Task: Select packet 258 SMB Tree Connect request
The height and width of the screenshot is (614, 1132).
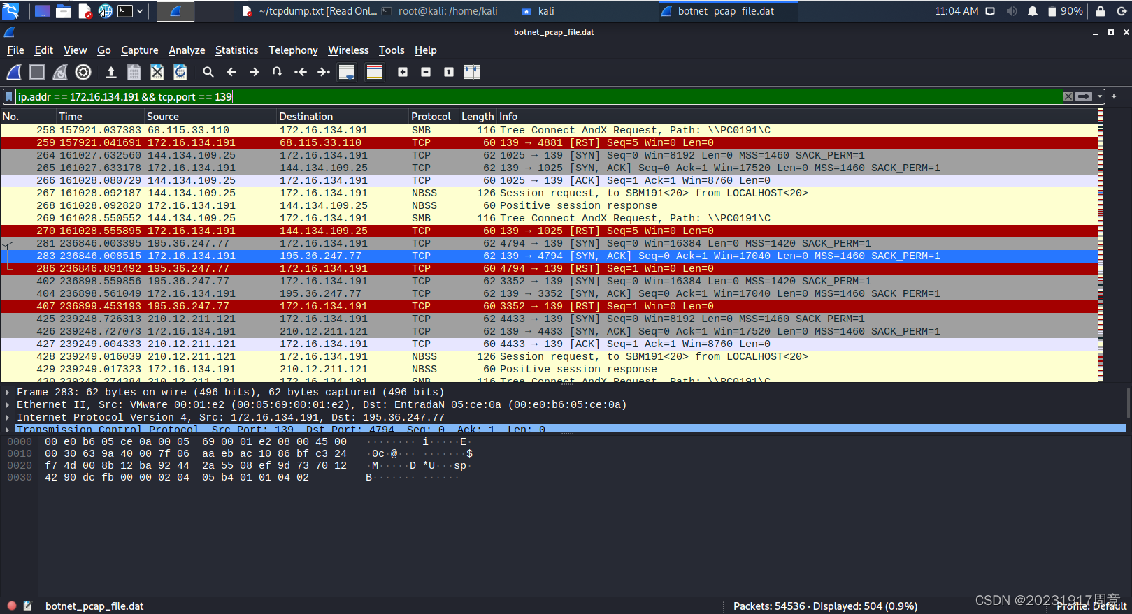Action: 549,130
